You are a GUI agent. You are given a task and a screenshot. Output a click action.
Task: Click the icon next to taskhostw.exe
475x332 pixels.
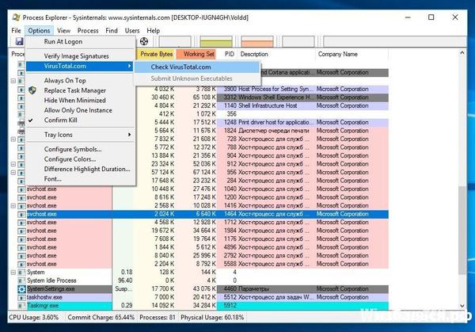coord(21,297)
